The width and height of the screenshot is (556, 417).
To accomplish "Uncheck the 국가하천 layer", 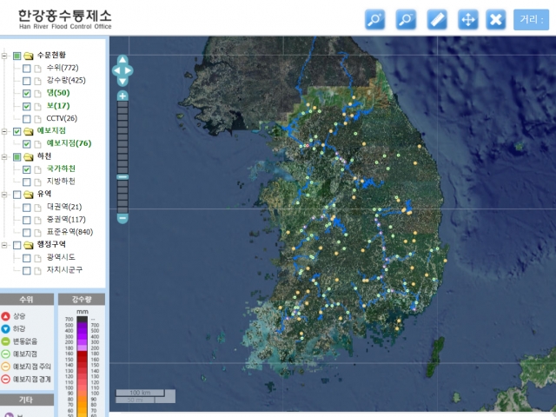I will tap(27, 169).
